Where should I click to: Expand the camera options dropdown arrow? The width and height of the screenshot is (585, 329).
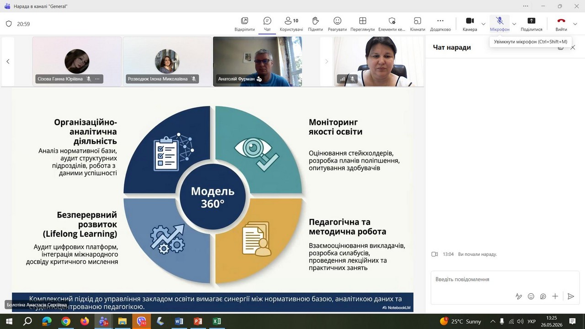point(484,24)
